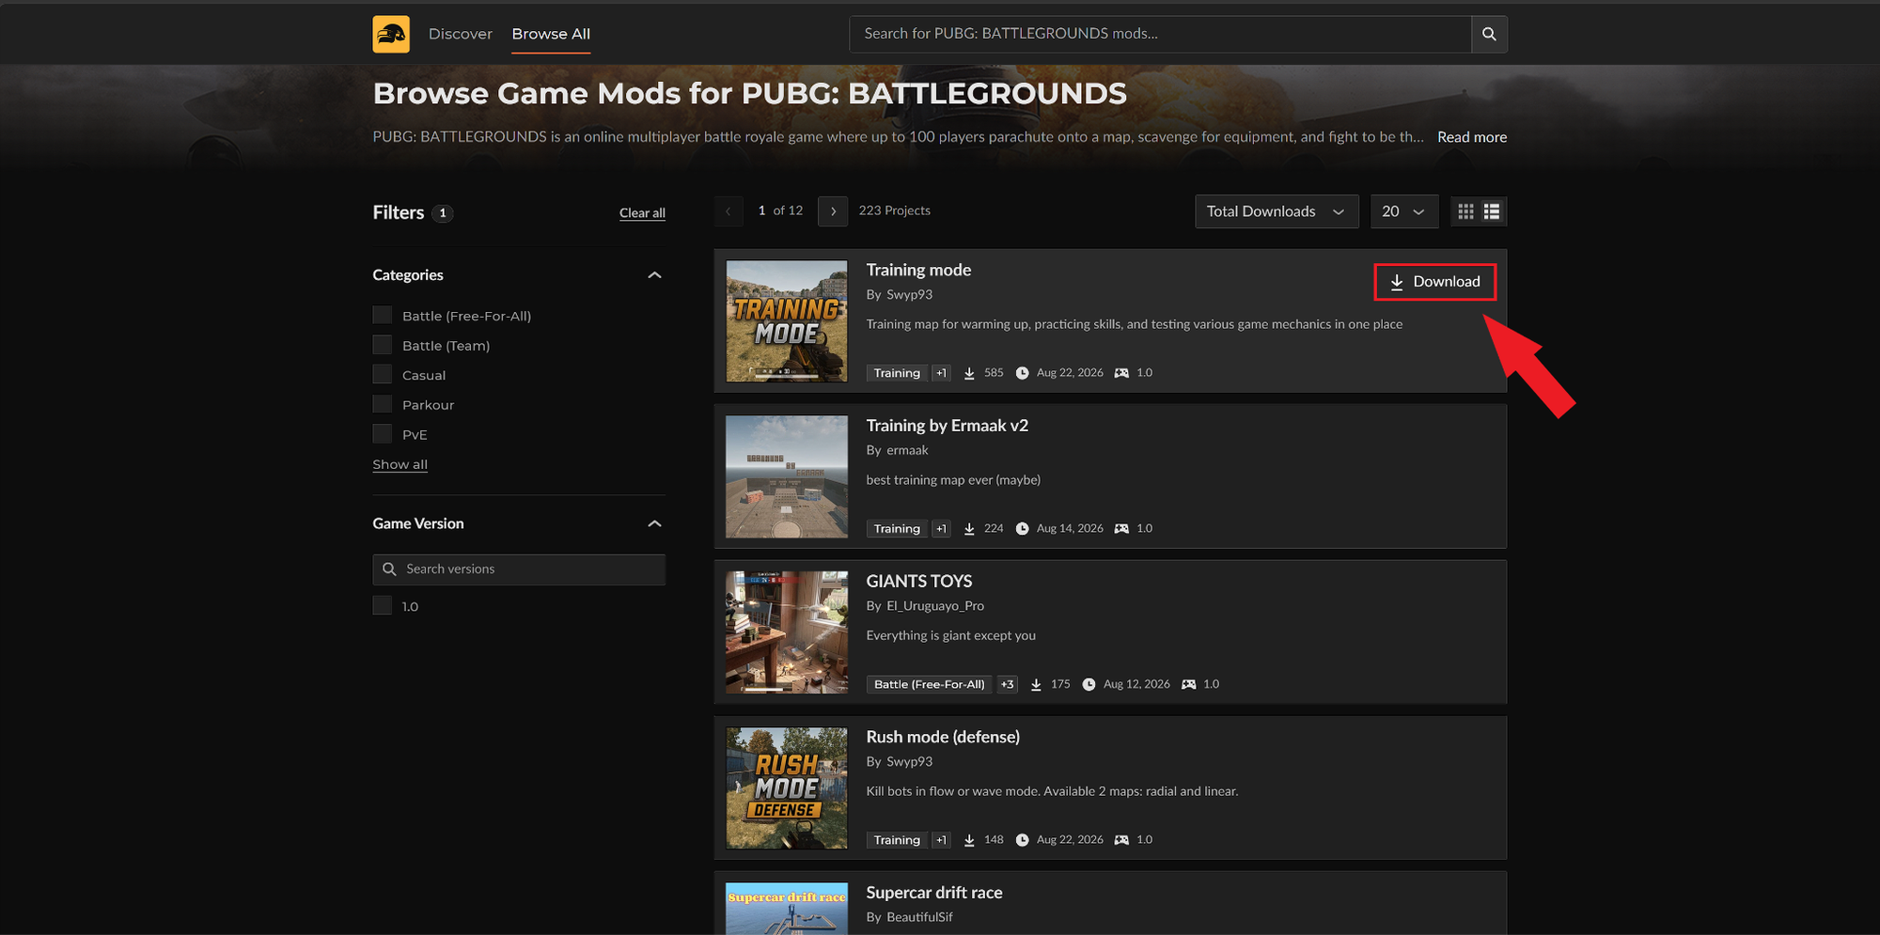
Task: Go to next page of projects
Action: click(x=833, y=211)
